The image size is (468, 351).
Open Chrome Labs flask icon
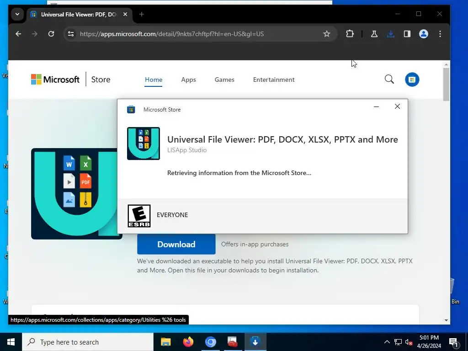(x=374, y=34)
